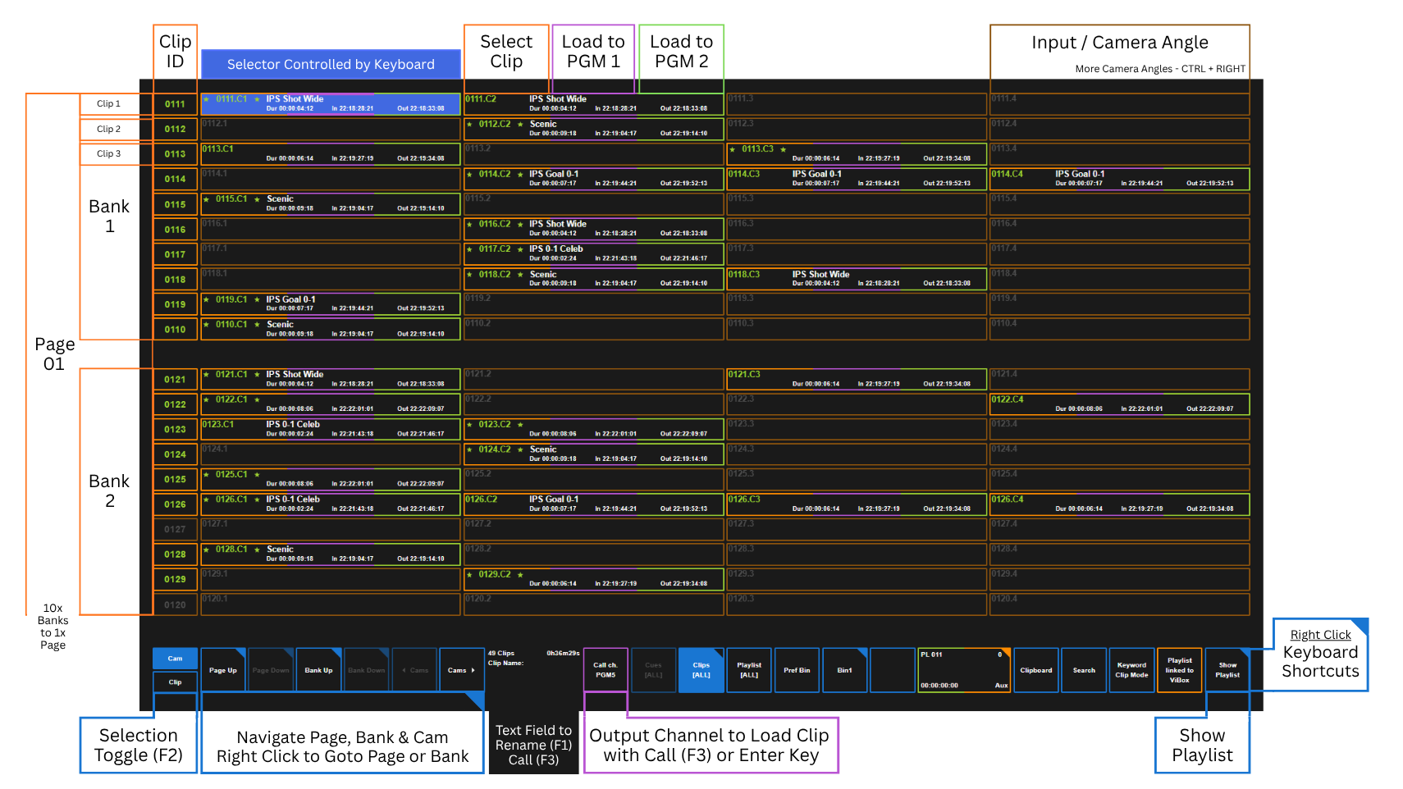The image size is (1403, 789).
Task: Select clip 0126.C2 IPS Goal 0-1
Action: point(594,504)
